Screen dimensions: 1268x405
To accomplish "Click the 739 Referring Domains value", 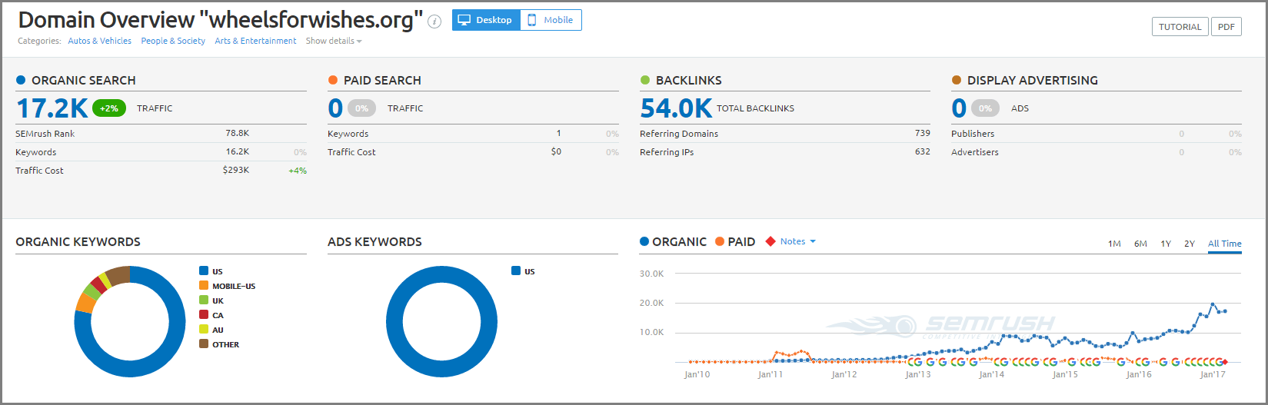I will (x=923, y=133).
